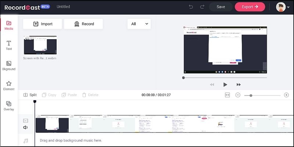Click the Copy tool
294x147 pixels.
pyautogui.click(x=49, y=95)
